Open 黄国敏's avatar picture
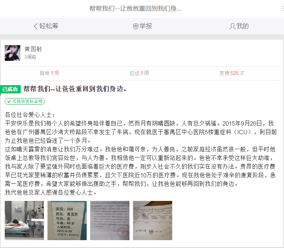The height and width of the screenshot is (248, 284). [x=13, y=53]
